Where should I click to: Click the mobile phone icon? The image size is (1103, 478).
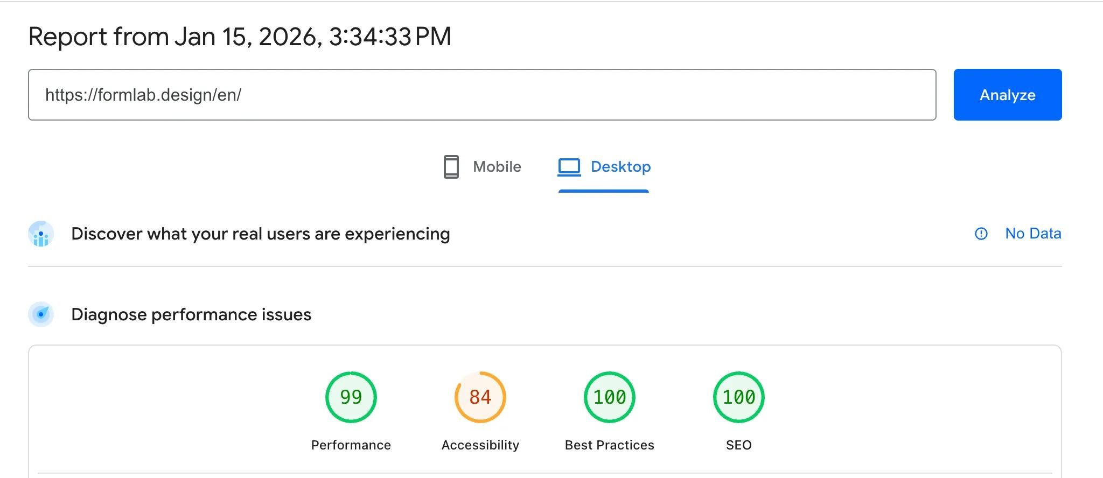pos(451,167)
